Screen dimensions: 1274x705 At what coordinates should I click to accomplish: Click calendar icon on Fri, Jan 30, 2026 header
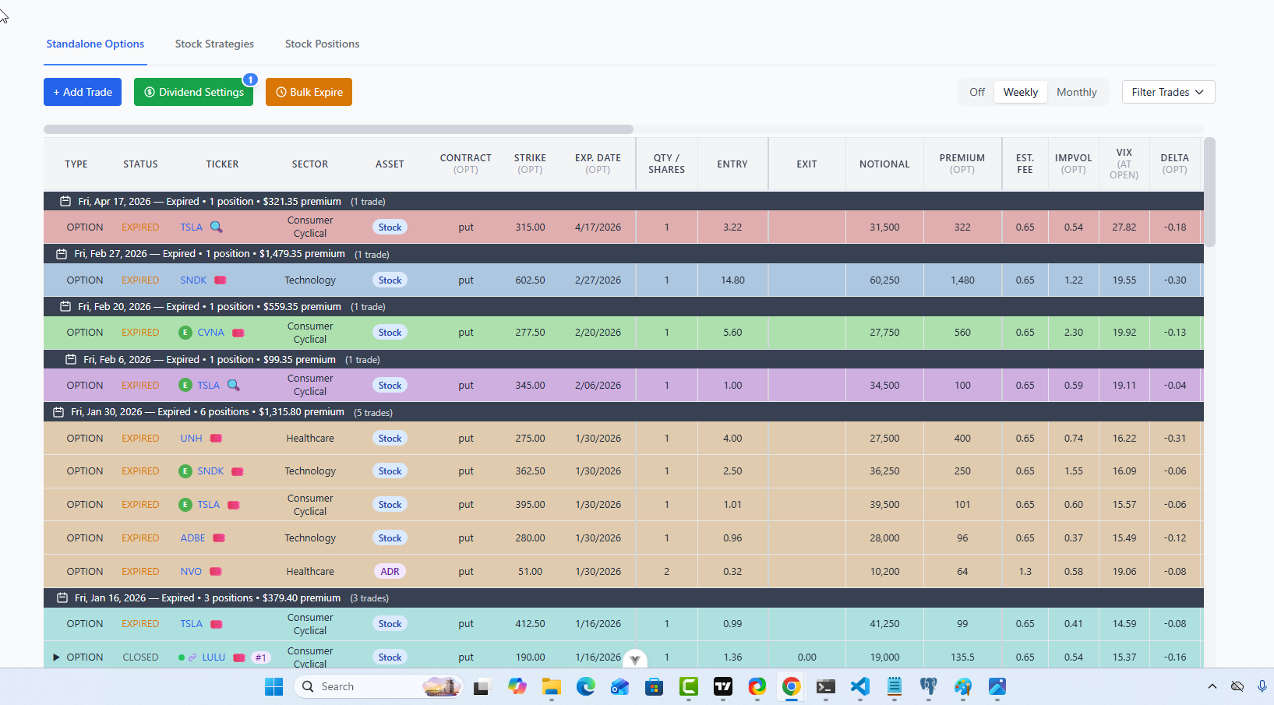[x=58, y=412]
